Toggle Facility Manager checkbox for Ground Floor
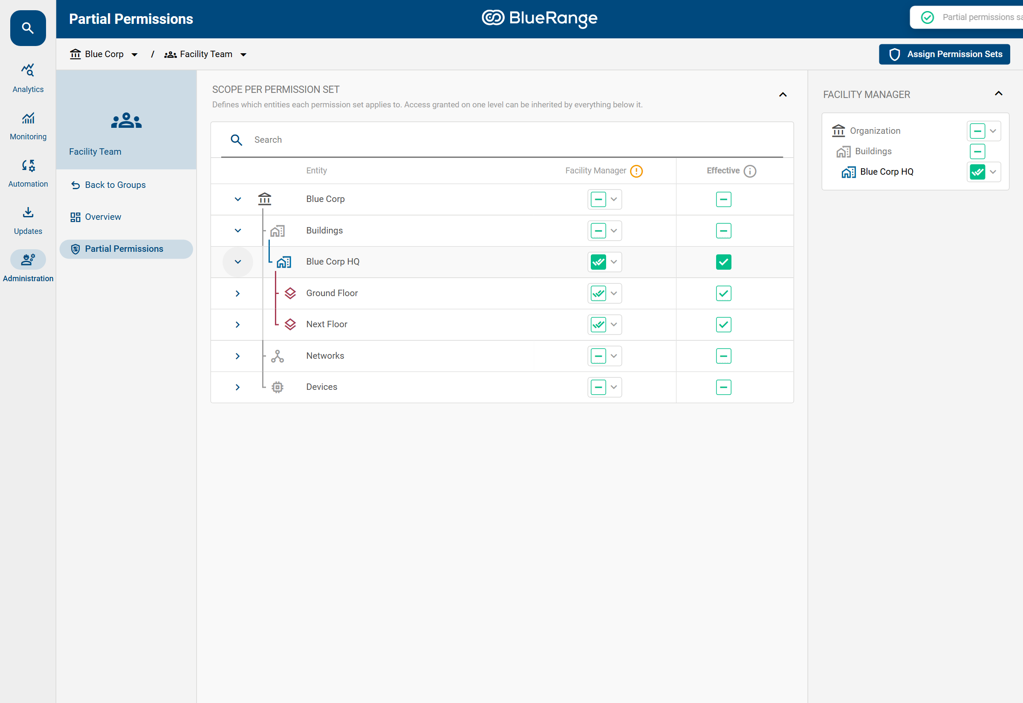Viewport: 1023px width, 703px height. pos(598,294)
